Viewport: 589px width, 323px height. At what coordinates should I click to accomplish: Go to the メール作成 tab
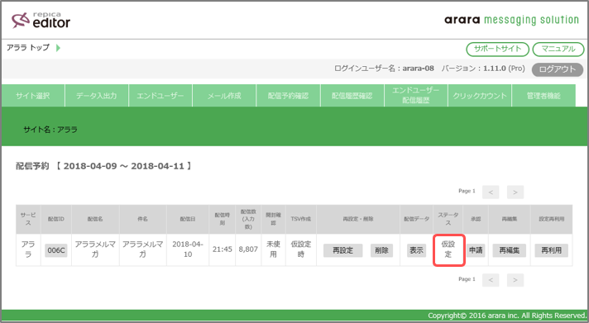[224, 96]
